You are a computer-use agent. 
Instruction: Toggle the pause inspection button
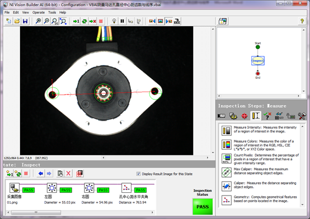click(122, 21)
